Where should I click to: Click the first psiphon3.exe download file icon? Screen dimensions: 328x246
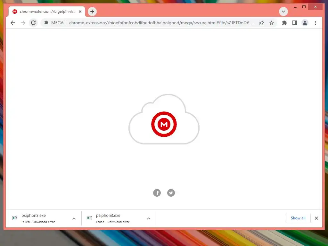tap(15, 218)
